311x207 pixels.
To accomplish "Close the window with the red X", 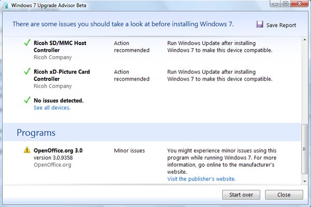I will click(x=300, y=4).
